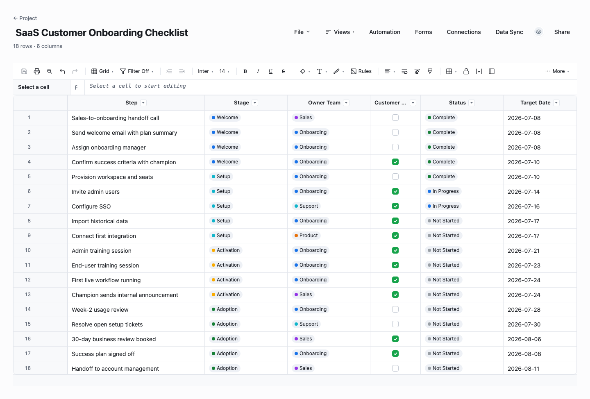Open the Grid view dropdown
Image resolution: width=590 pixels, height=399 pixels.
[x=102, y=71]
